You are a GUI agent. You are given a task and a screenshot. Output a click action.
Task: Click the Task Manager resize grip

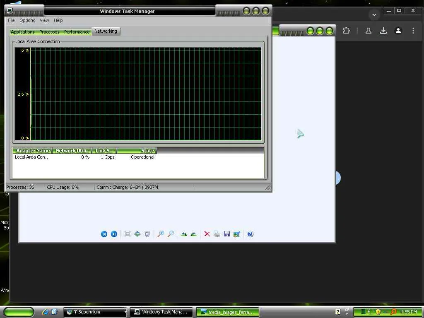pyautogui.click(x=268, y=188)
